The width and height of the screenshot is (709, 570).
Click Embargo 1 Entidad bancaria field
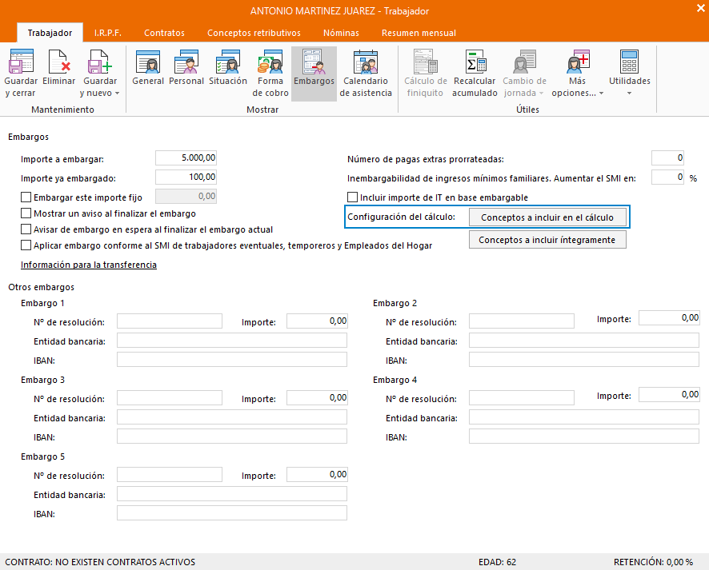click(231, 341)
